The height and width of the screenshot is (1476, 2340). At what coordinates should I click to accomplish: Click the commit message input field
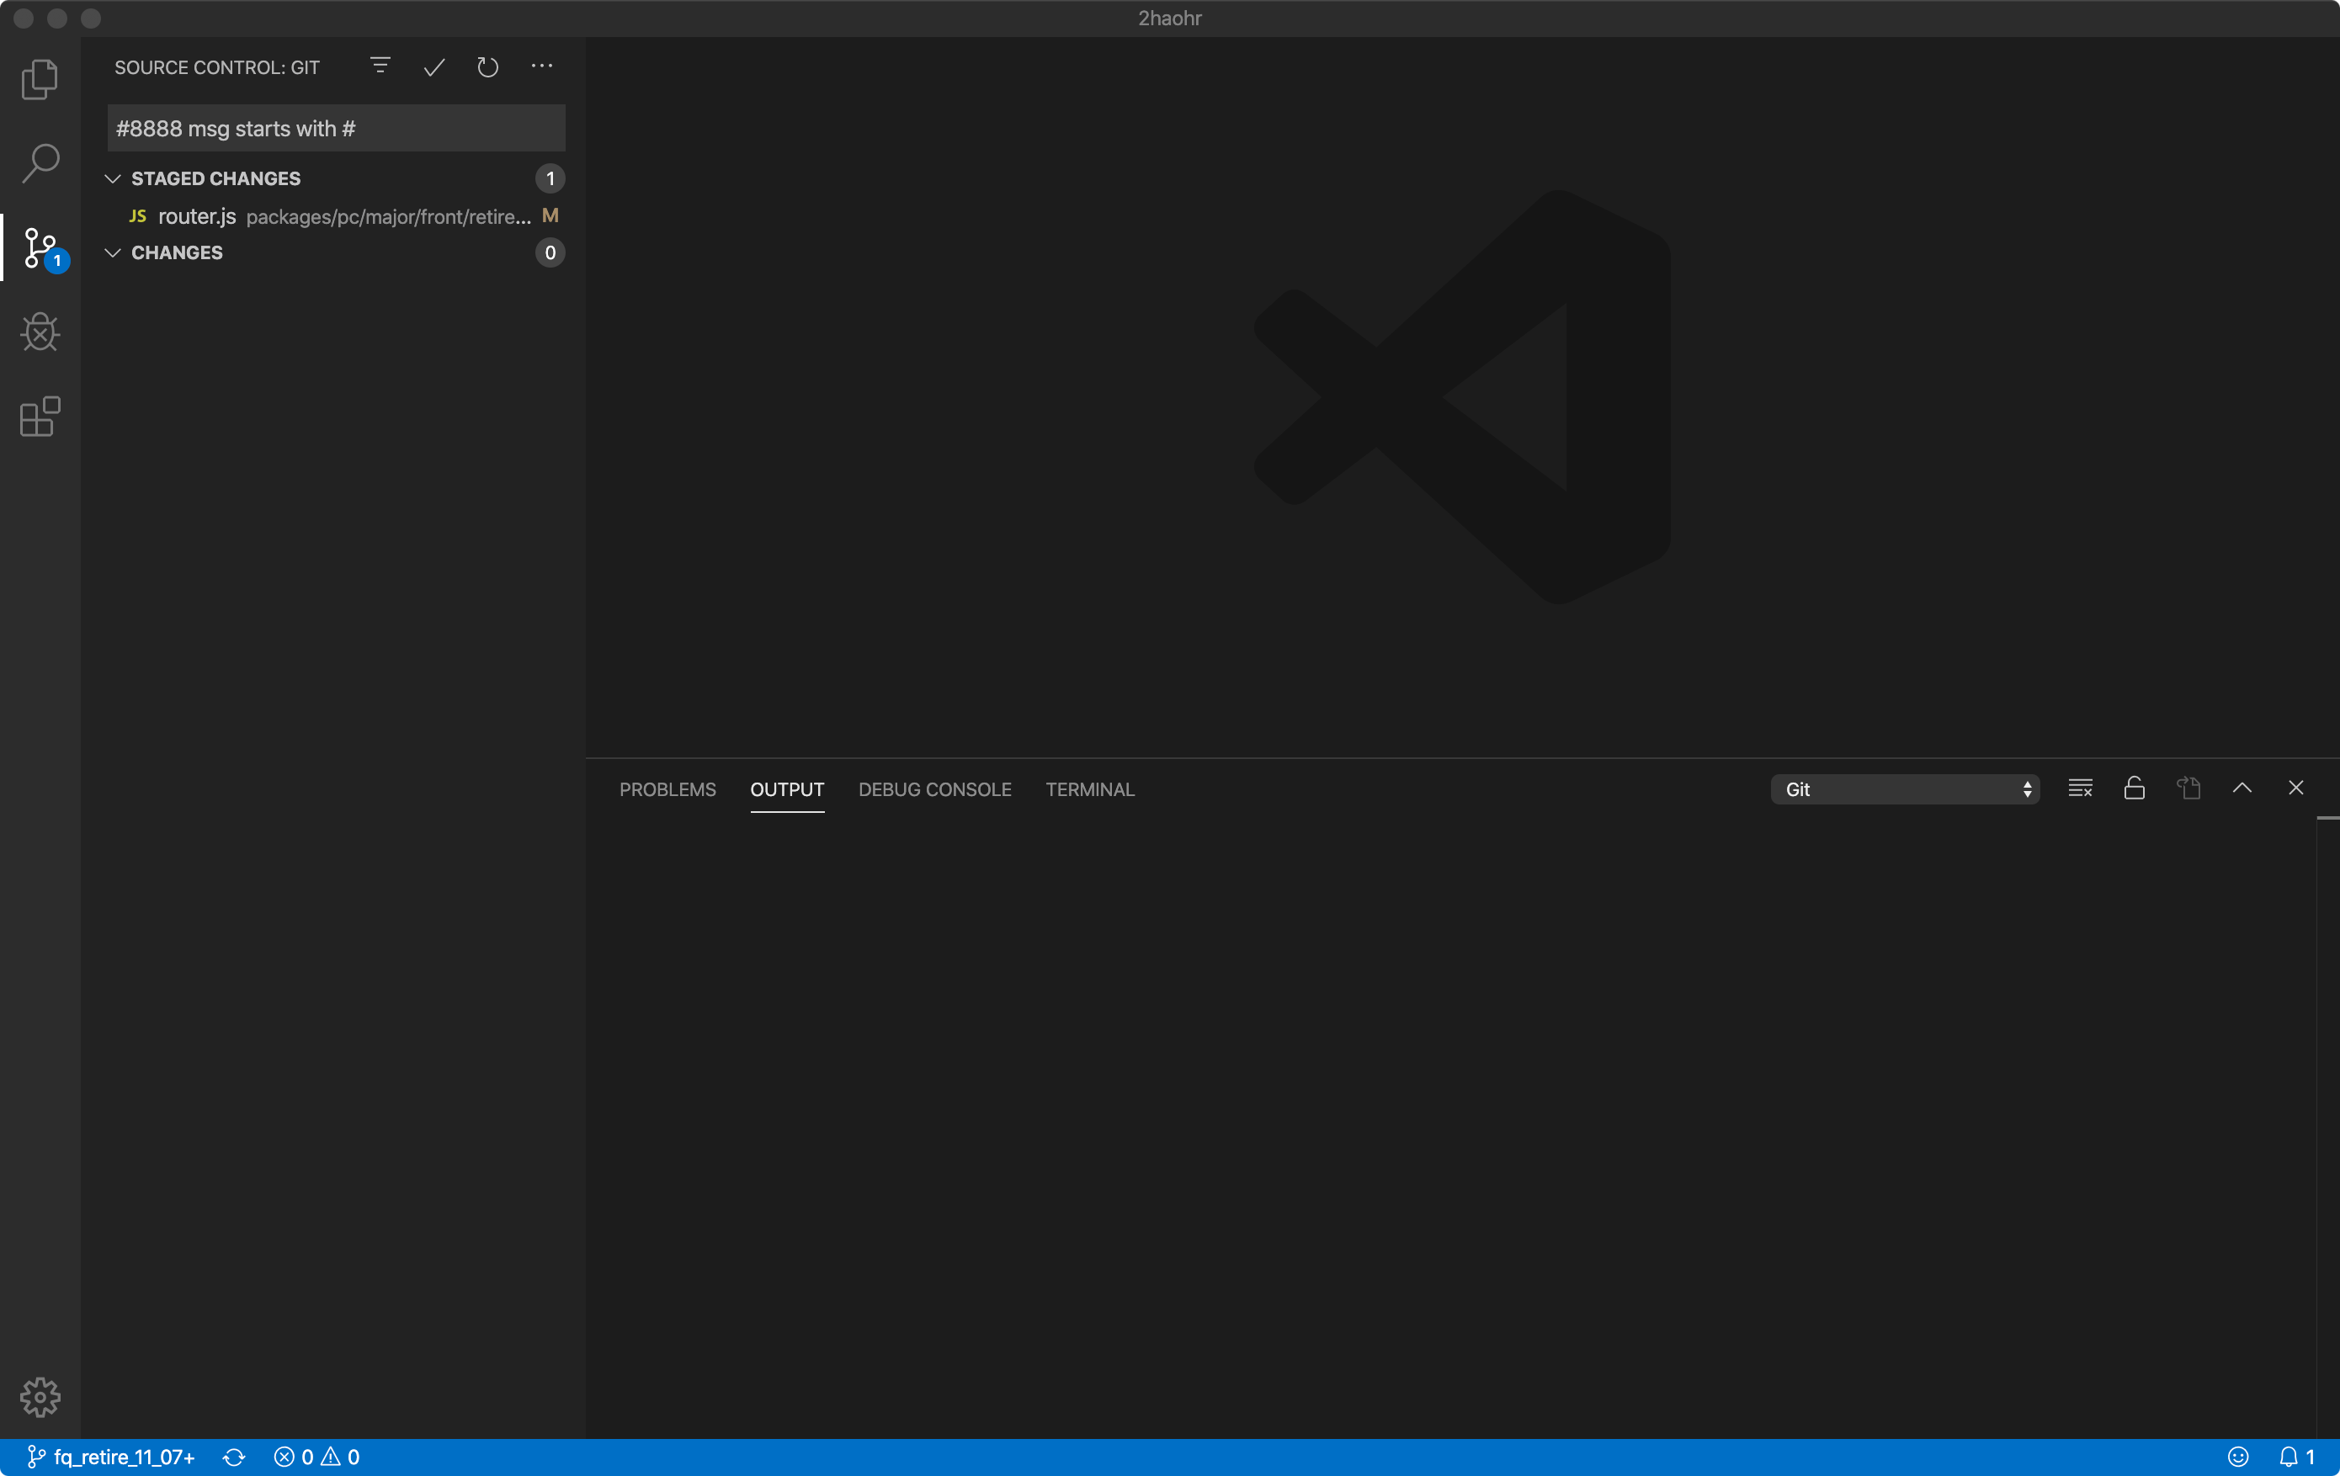click(x=335, y=128)
